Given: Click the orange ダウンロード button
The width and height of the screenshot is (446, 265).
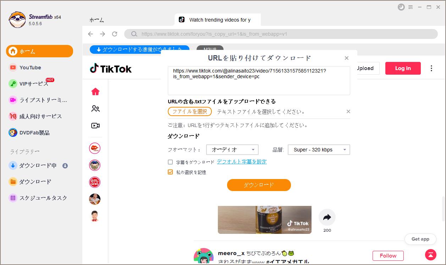Looking at the screenshot, I should point(259,185).
